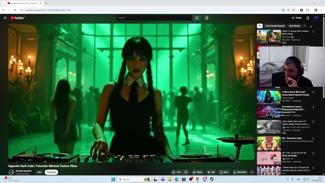Close the Hypnotic Dark Code tab

click(41, 3)
